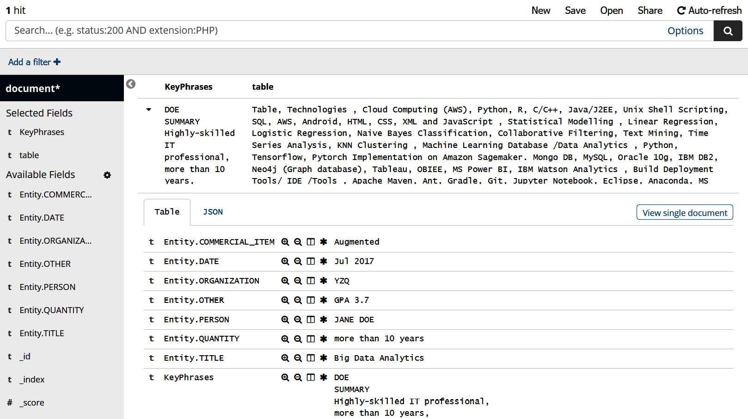Toggle column for KeyPhrases in table
Viewport: 748px width, 419px height.
pos(311,377)
